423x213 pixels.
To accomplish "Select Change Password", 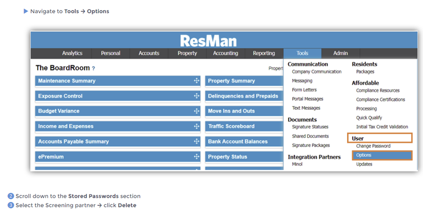I will click(x=373, y=146).
